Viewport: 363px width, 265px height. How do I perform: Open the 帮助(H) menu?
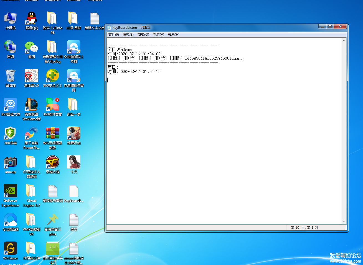tap(174, 35)
